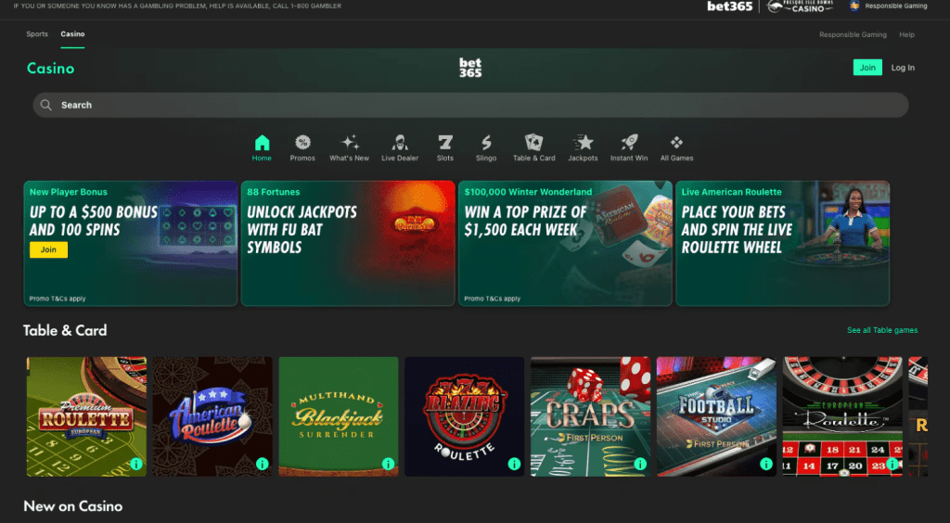Screen dimensions: 950x523
Task: Click the Responsible Gaming badge icon
Action: pos(854,6)
